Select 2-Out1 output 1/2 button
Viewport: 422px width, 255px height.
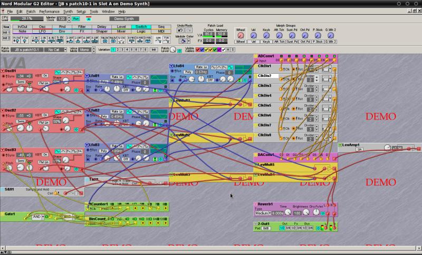click(282, 228)
